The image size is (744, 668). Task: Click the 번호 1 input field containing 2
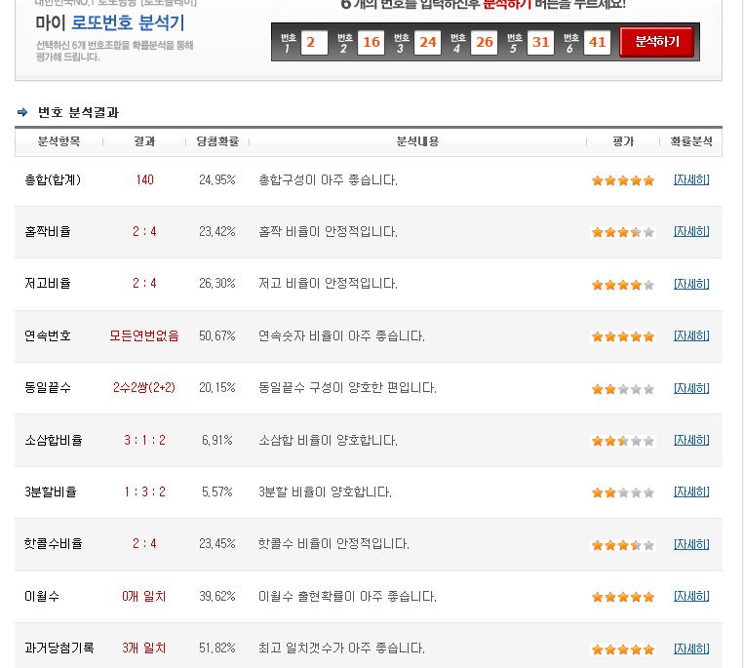[x=314, y=42]
